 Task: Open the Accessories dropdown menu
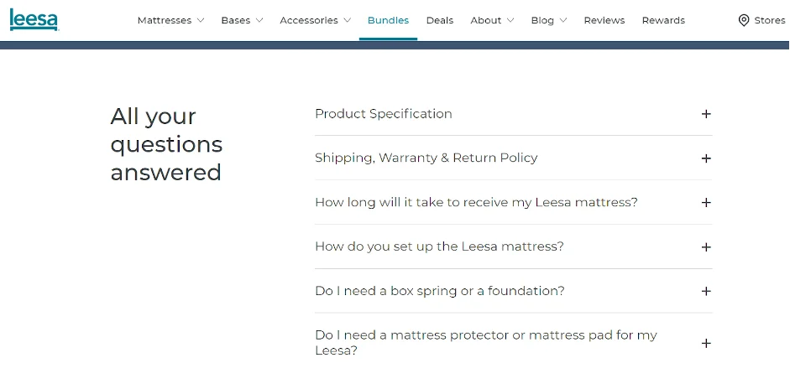coord(315,20)
